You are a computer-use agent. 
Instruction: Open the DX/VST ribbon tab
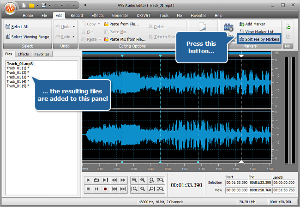coord(144,16)
